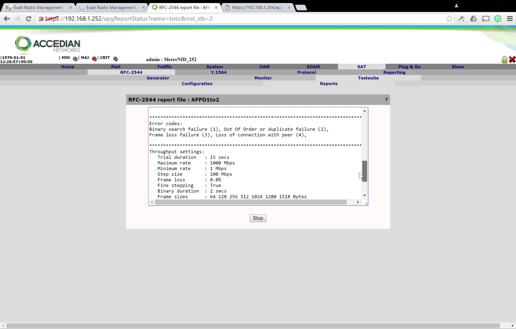Switch to the SAT tab
This screenshot has width=516, height=329.
pos(361,67)
